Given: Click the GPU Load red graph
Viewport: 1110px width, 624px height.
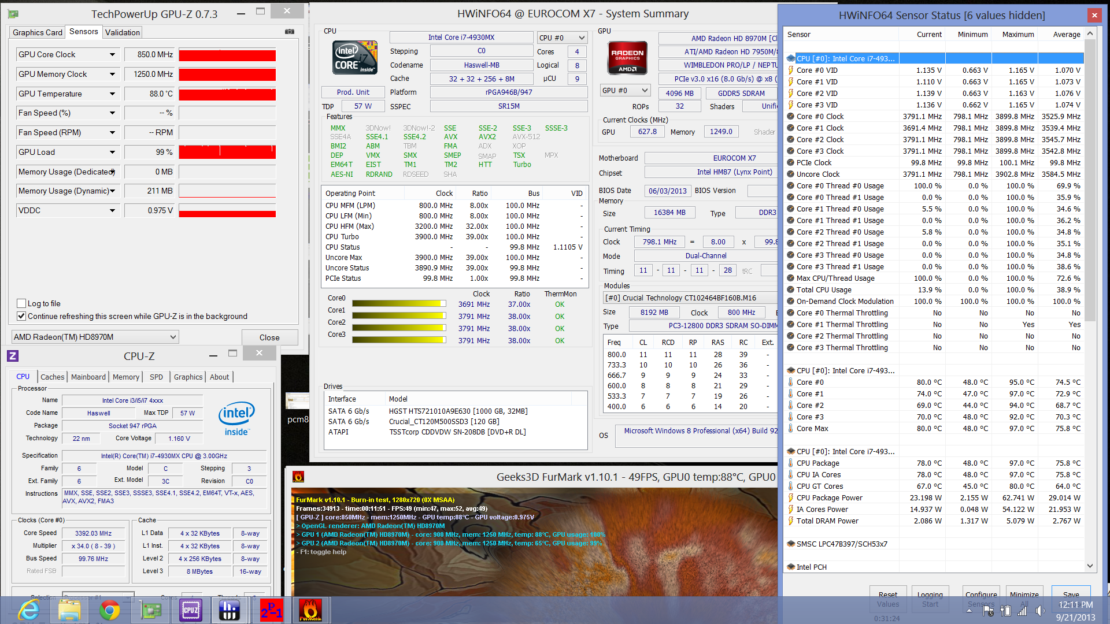Looking at the screenshot, I should [x=227, y=152].
